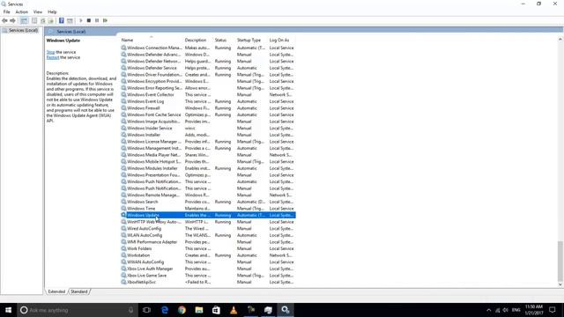Click gear icon of Workstation row
Image resolution: width=564 pixels, height=317 pixels.
[123, 255]
